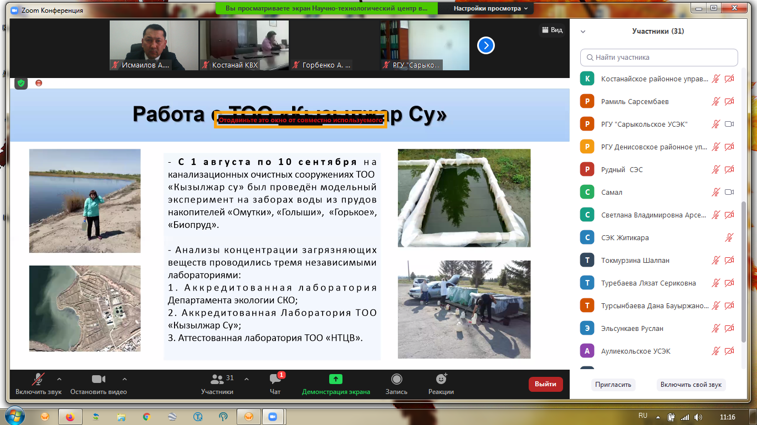
Task: Click participant name Рамиль Сарсембаев
Action: 635,101
